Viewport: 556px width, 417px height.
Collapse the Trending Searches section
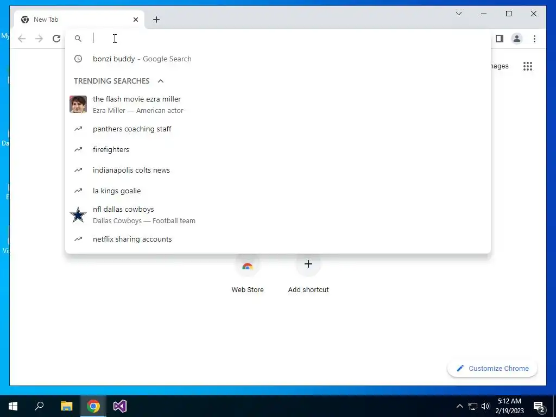[x=161, y=81]
